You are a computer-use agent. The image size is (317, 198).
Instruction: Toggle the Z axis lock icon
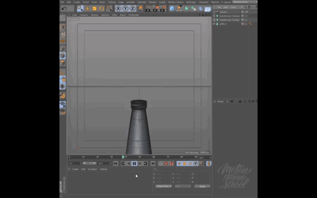(132, 8)
